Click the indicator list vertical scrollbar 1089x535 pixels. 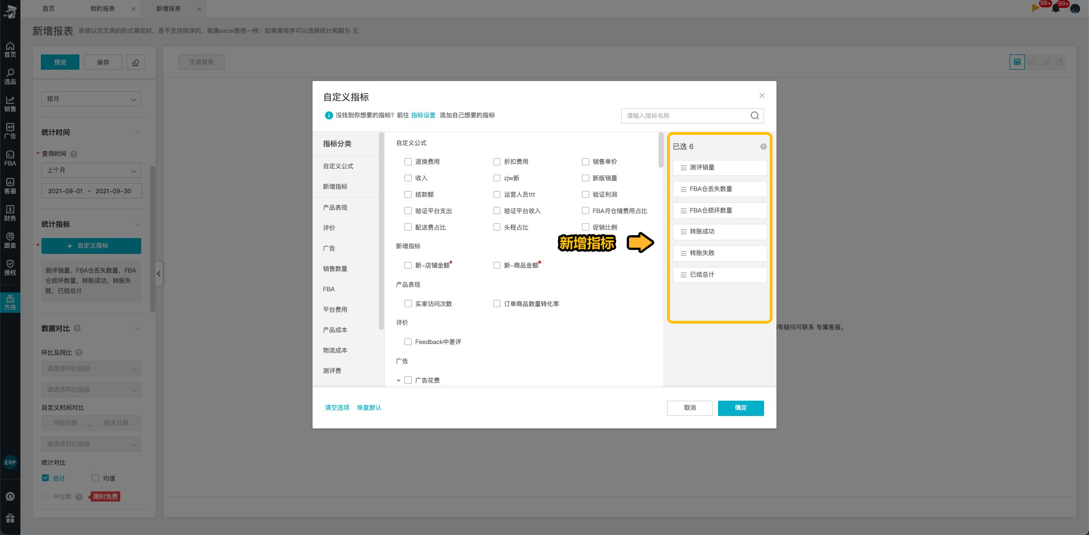click(x=661, y=151)
